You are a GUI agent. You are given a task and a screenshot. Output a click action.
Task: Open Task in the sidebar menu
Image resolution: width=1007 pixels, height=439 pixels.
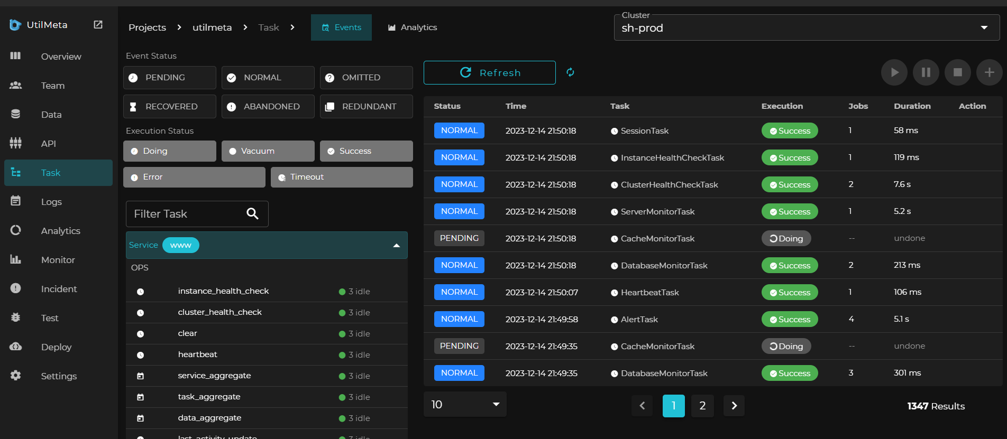(58, 173)
